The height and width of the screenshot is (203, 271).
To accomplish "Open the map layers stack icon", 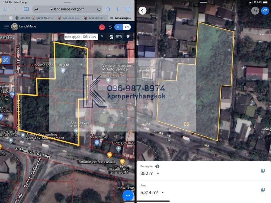I will coord(128,36).
